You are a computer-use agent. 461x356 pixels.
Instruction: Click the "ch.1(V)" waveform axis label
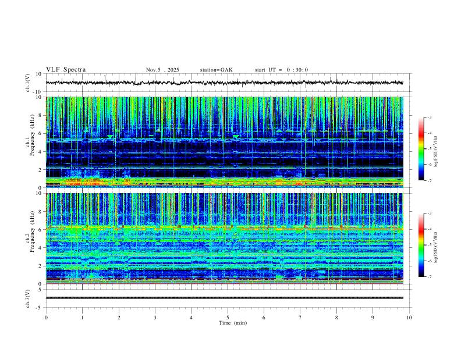pos(28,83)
